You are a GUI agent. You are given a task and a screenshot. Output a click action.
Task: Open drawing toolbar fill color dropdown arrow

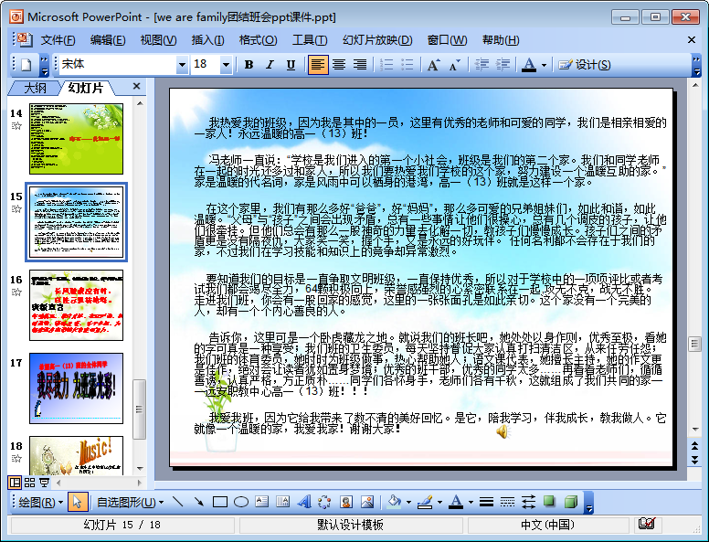point(408,502)
